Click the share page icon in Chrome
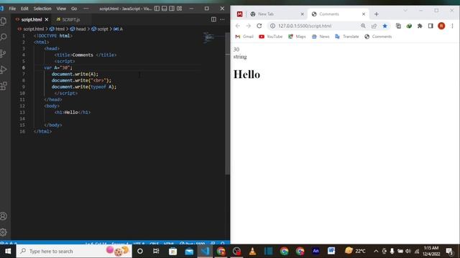Viewport: 460px width, 258px height. coord(374,26)
